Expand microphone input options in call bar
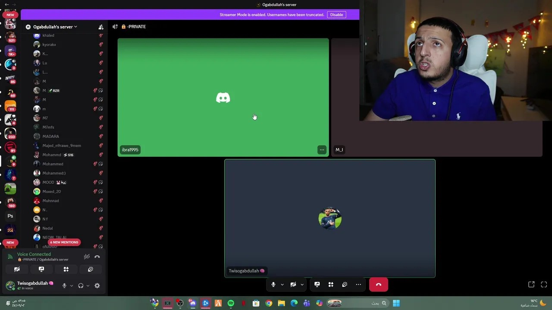Screen dimensions: 552x310 (282, 285)
